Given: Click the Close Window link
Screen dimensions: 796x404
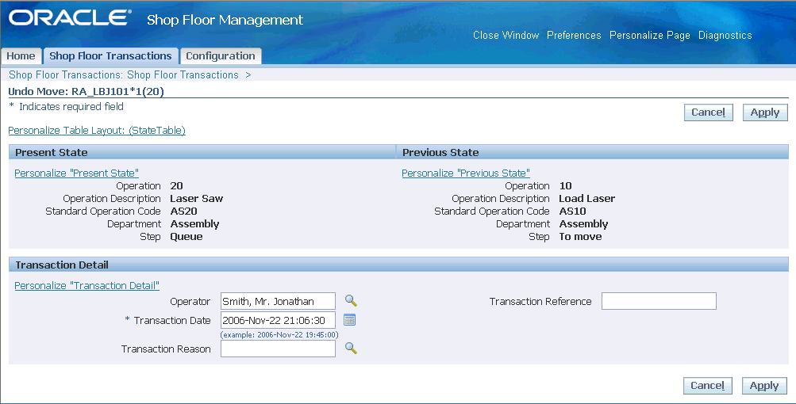Looking at the screenshot, I should coord(506,35).
